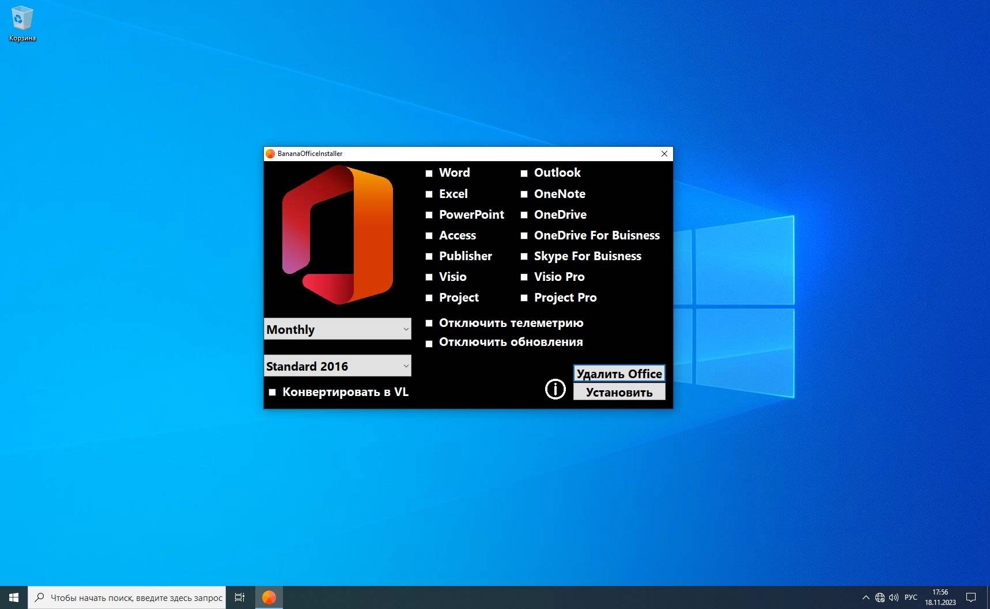Toggle Отключить телеметрию checkbox

tap(429, 323)
